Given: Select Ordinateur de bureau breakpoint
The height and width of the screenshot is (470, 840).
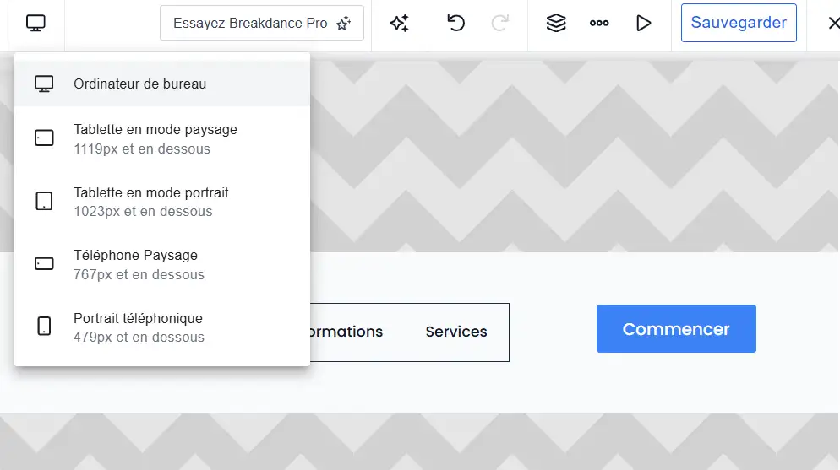Looking at the screenshot, I should pyautogui.click(x=161, y=84).
